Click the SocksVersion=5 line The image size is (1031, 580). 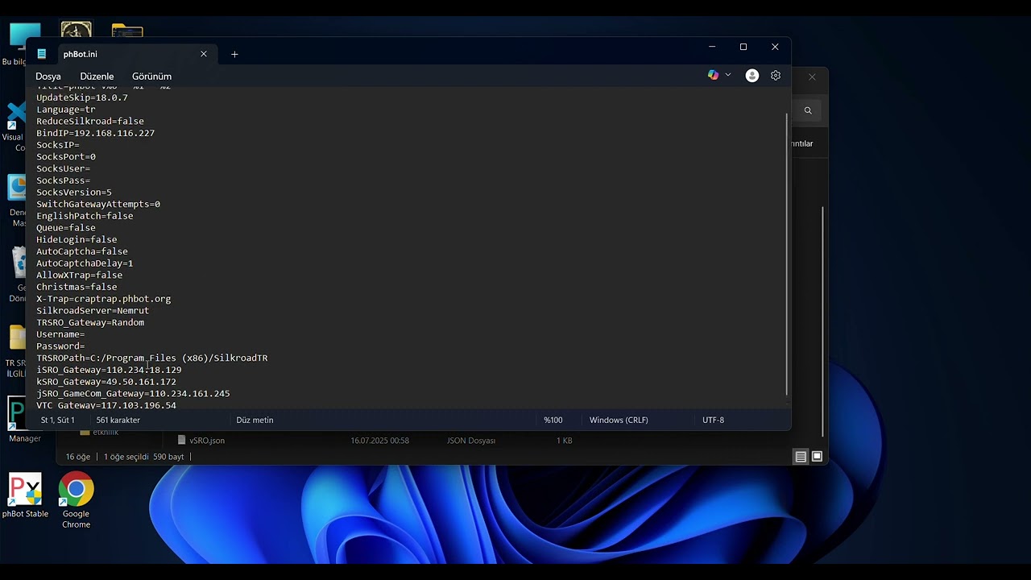[x=74, y=193]
